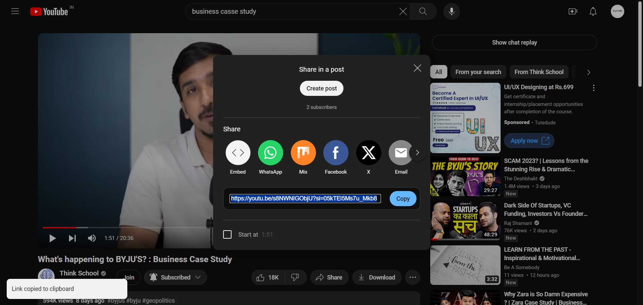
Task: Open the Create video icon
Action: 573,11
